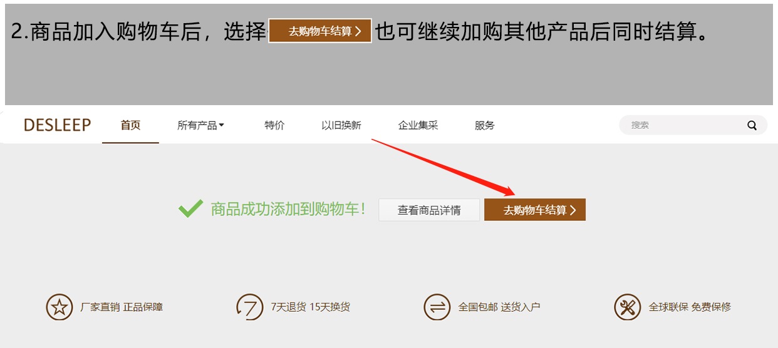Click the DESLEEP brand logo
The height and width of the screenshot is (348, 778).
(57, 125)
